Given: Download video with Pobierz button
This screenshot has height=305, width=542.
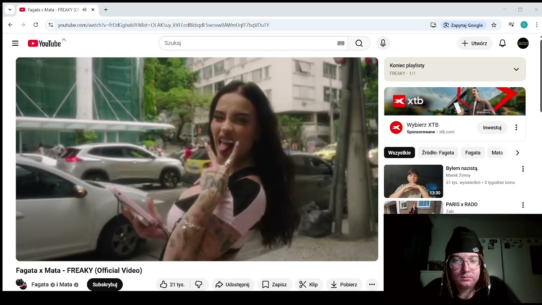Looking at the screenshot, I should pyautogui.click(x=344, y=285).
